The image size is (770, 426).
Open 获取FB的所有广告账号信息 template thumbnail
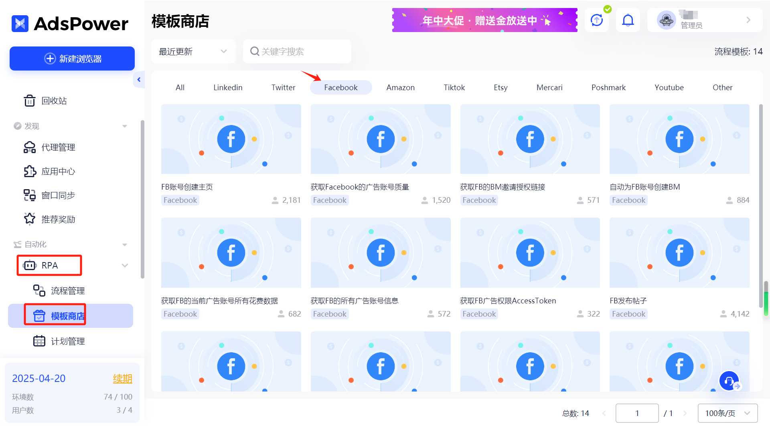click(x=381, y=252)
